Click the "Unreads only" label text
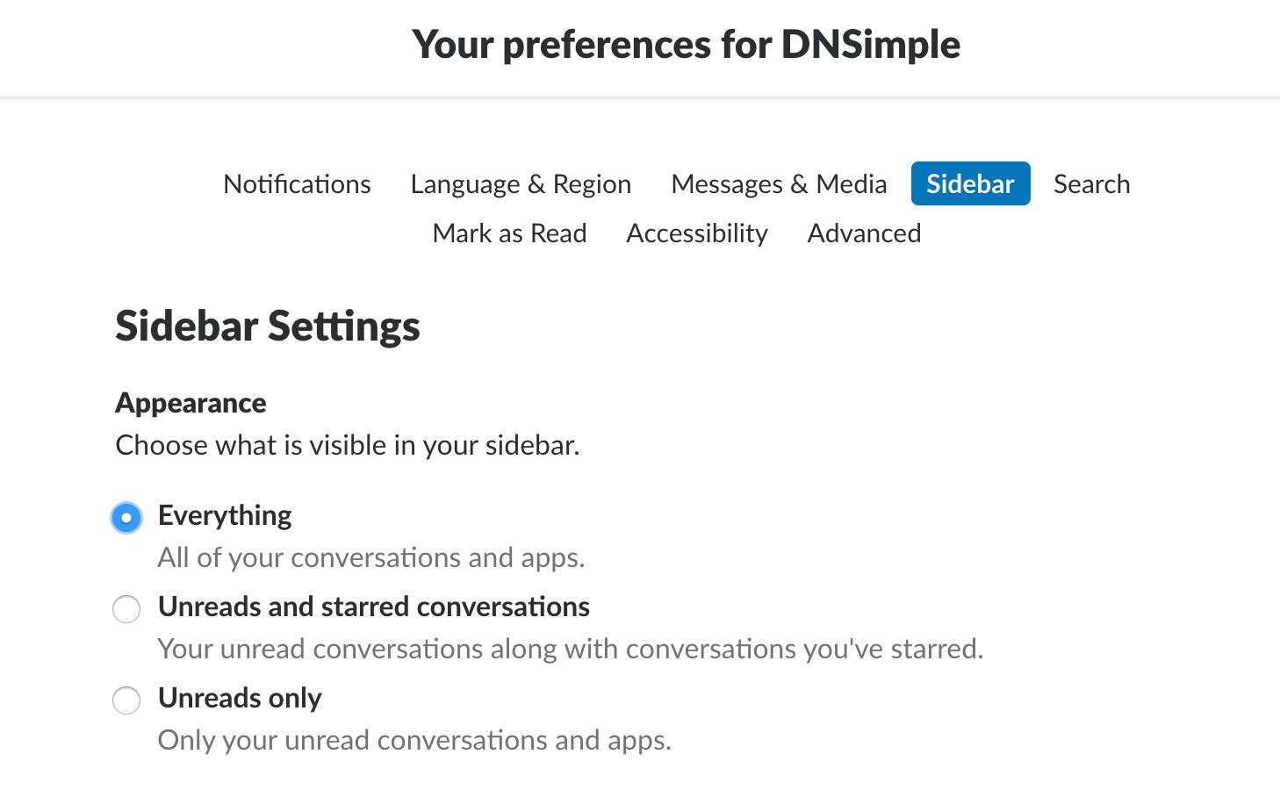 (240, 698)
